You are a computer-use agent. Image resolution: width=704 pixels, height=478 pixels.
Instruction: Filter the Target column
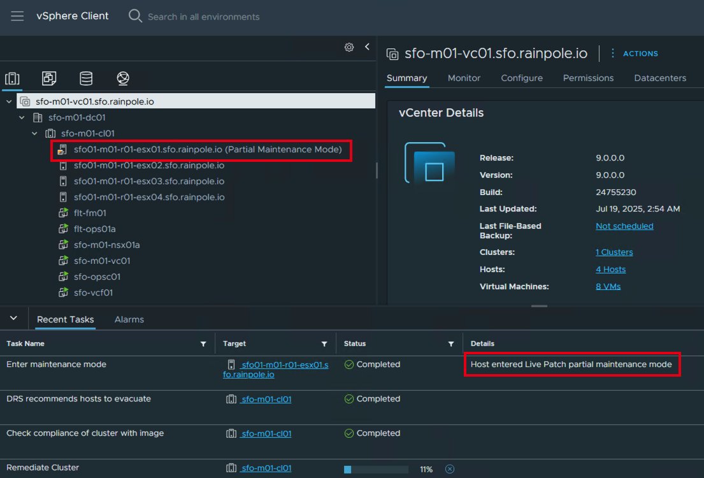[324, 344]
